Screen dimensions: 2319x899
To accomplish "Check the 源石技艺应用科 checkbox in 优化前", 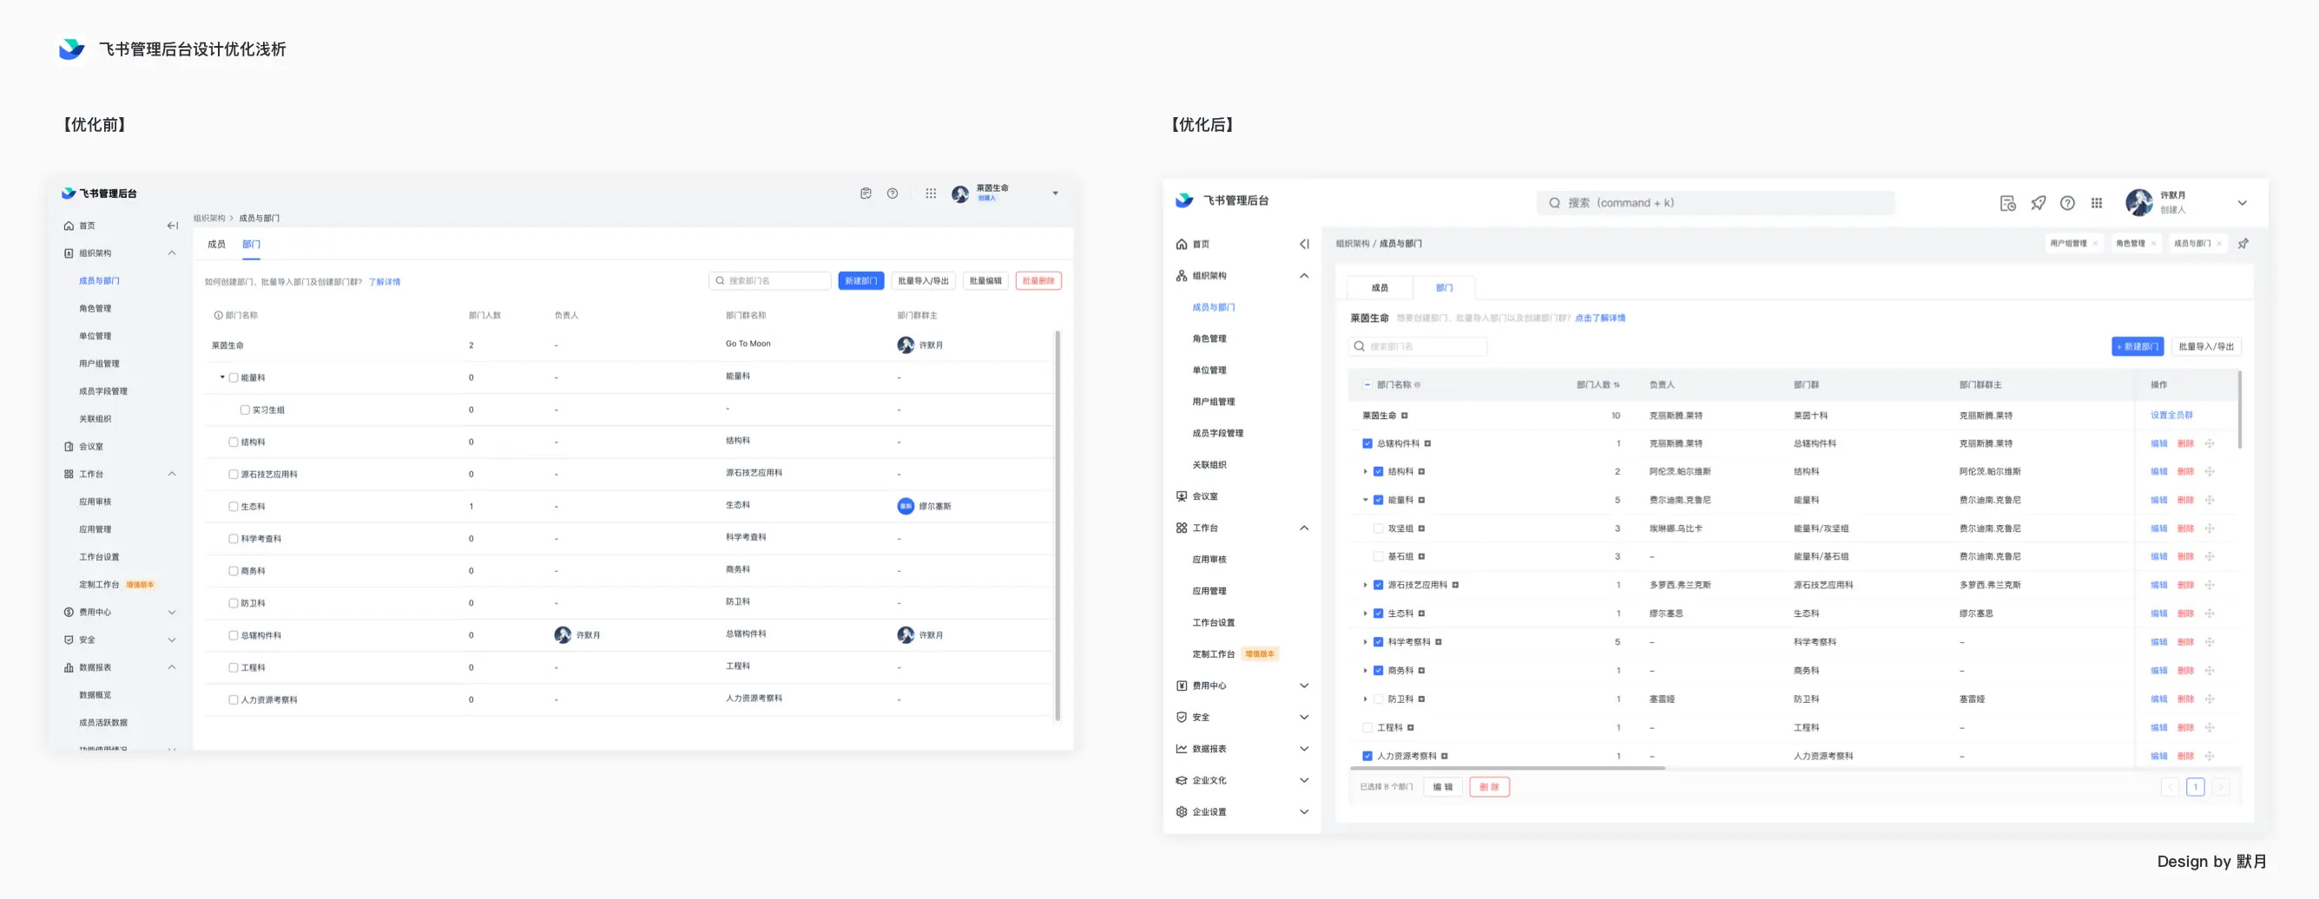I will tap(234, 473).
